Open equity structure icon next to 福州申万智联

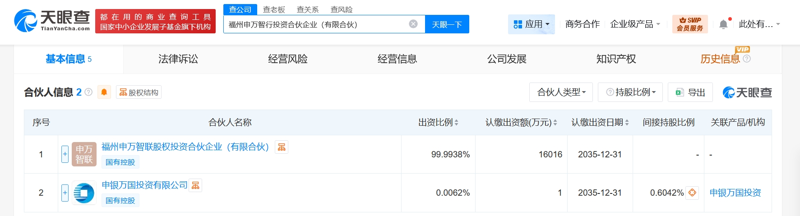coord(282,147)
